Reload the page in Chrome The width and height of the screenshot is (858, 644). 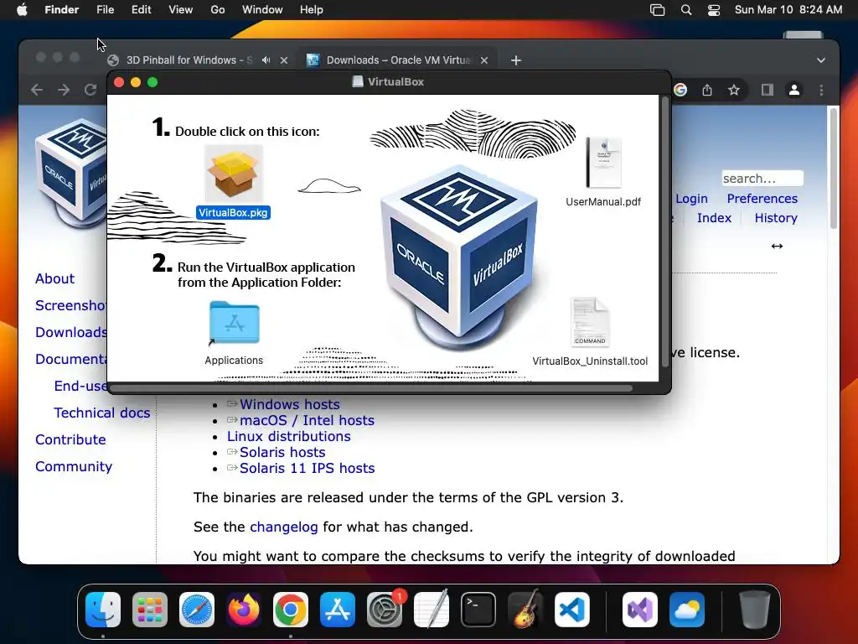[90, 90]
